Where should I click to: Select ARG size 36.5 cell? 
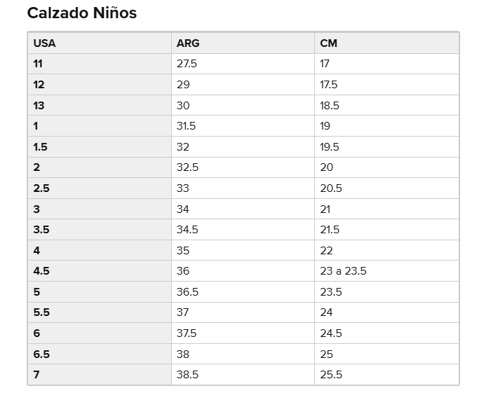click(187, 291)
